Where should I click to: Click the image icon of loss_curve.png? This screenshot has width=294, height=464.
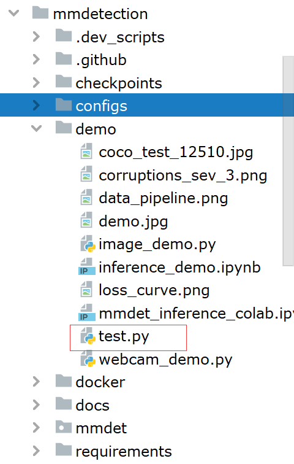click(86, 290)
